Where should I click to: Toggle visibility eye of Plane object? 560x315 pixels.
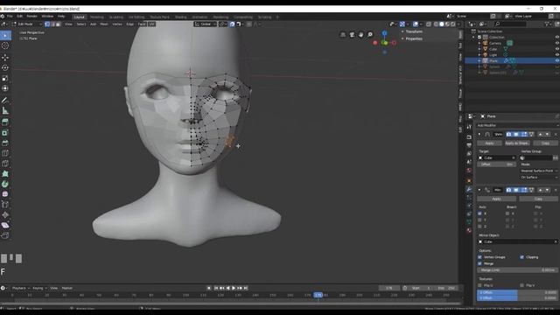tap(556, 60)
